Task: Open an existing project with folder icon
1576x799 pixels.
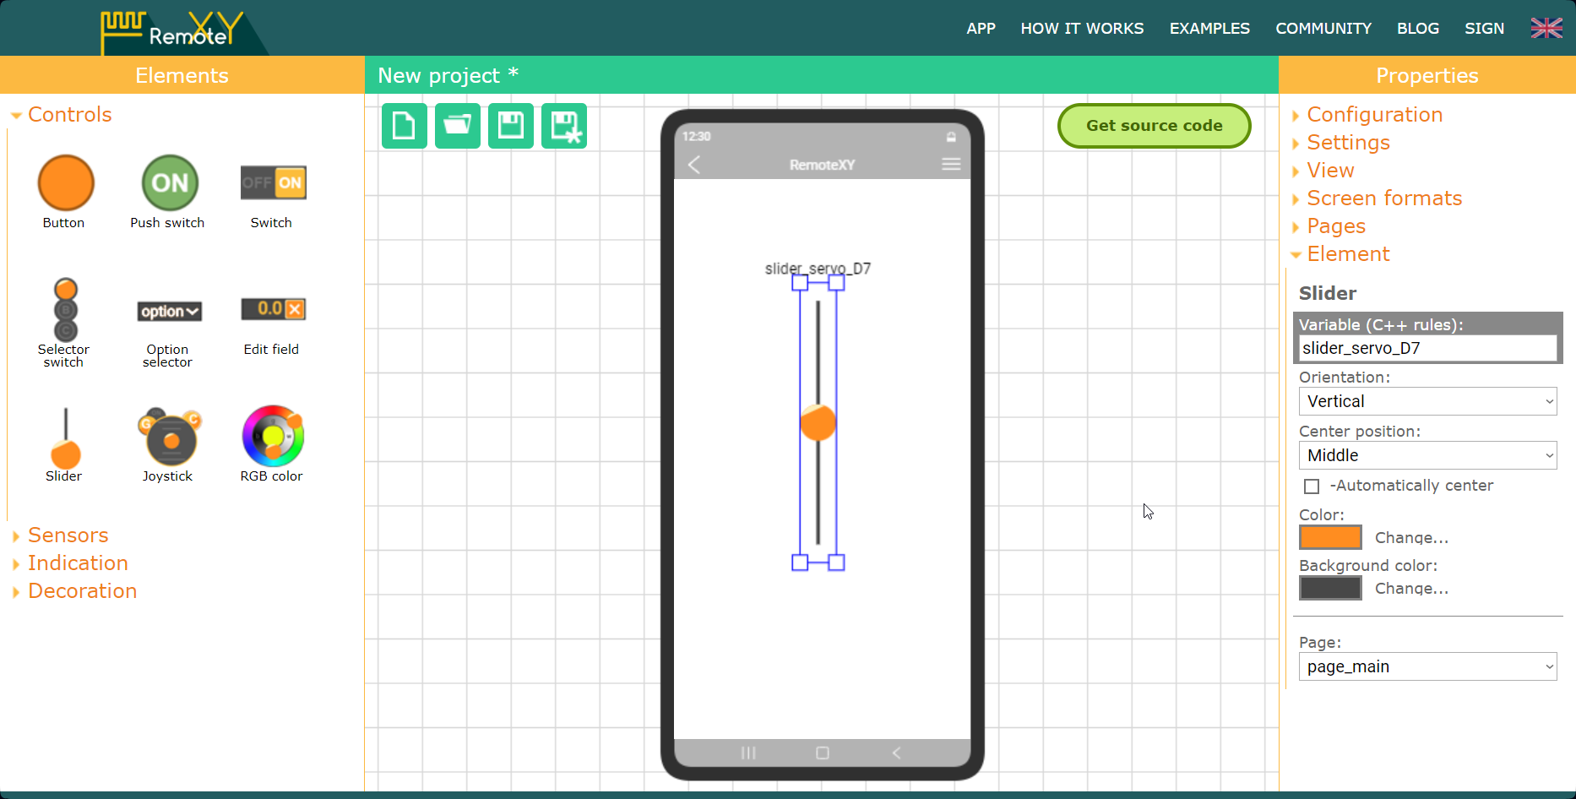Action: tap(457, 126)
